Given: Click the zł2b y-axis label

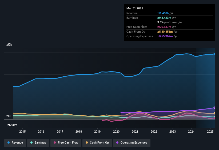Looking at the screenshot, I should (9, 44).
